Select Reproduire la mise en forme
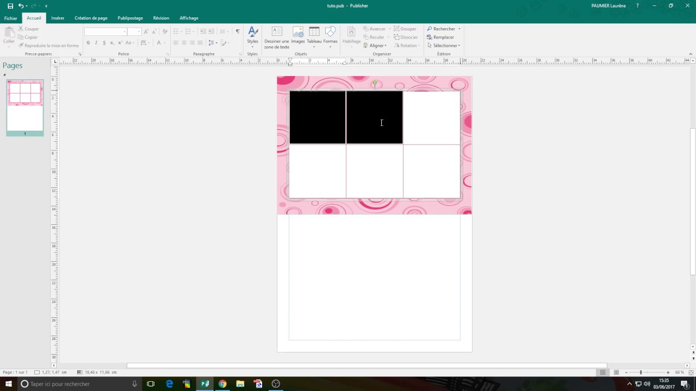The image size is (696, 391). pyautogui.click(x=48, y=46)
